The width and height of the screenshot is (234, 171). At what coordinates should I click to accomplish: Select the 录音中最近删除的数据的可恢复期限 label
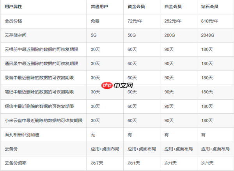tap(39, 78)
